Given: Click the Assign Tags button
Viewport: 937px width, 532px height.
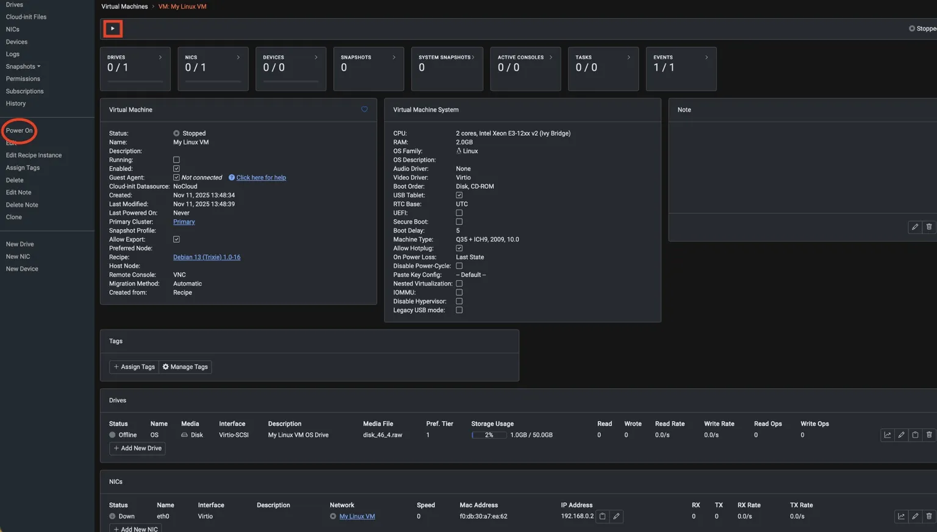Looking at the screenshot, I should click(134, 367).
